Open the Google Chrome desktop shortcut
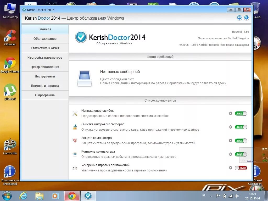Viewport: 268px width, 201px height. 10,65
